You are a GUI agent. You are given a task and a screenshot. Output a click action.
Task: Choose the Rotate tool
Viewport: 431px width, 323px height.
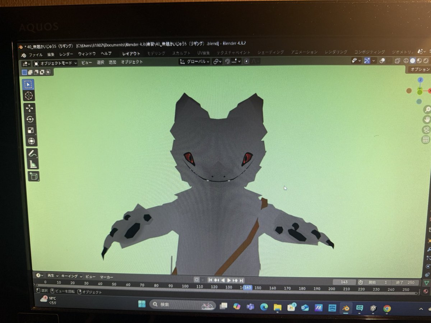(30, 119)
